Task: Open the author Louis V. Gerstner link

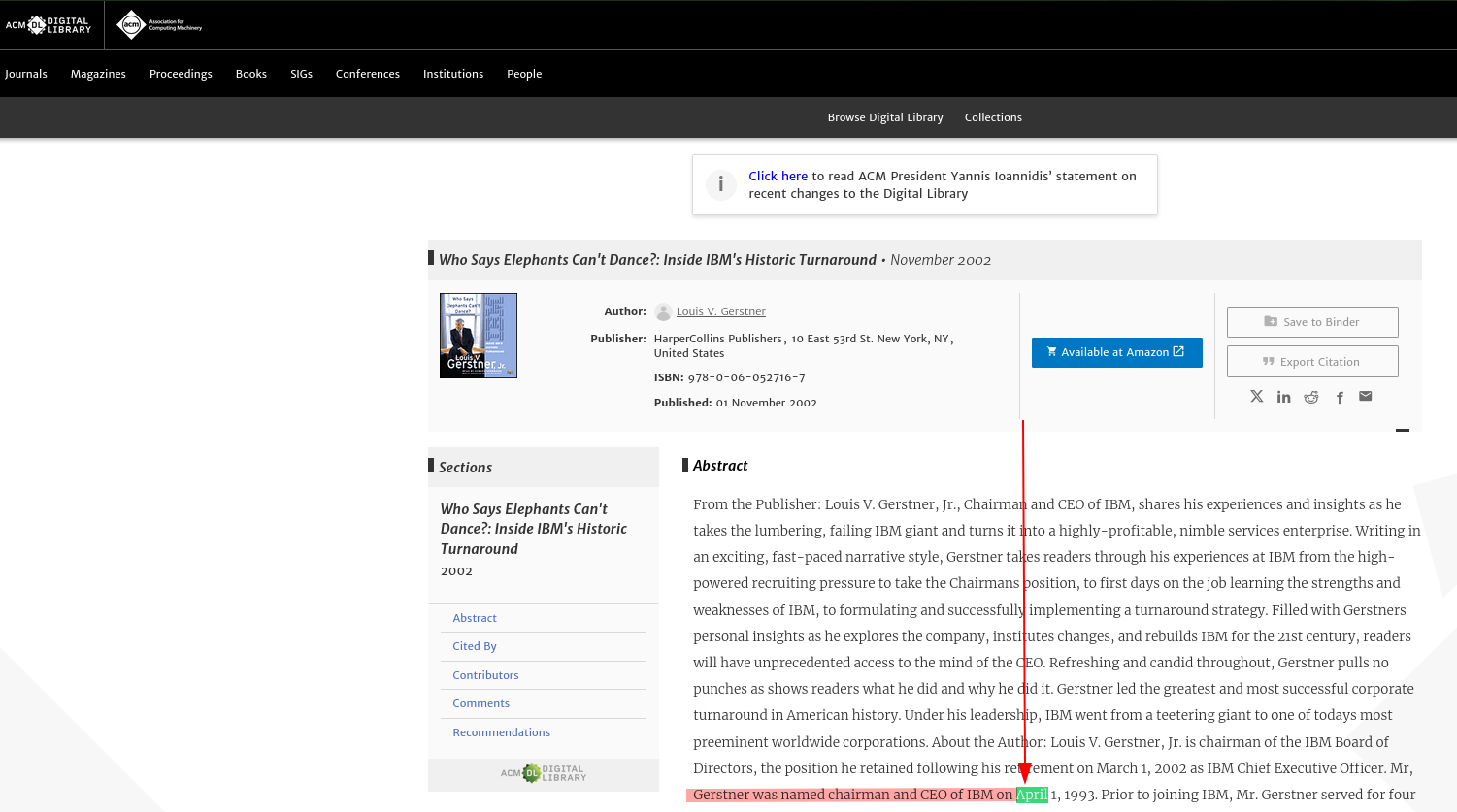Action: click(720, 311)
